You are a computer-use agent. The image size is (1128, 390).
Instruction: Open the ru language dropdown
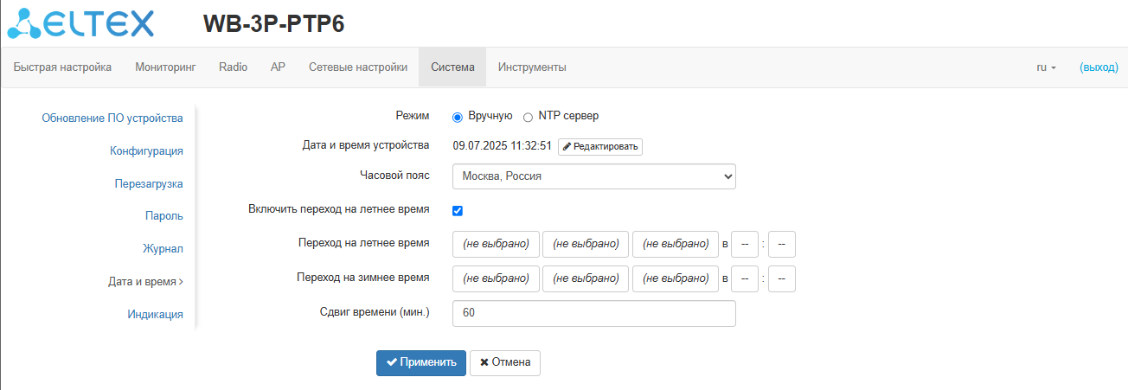(x=1046, y=67)
